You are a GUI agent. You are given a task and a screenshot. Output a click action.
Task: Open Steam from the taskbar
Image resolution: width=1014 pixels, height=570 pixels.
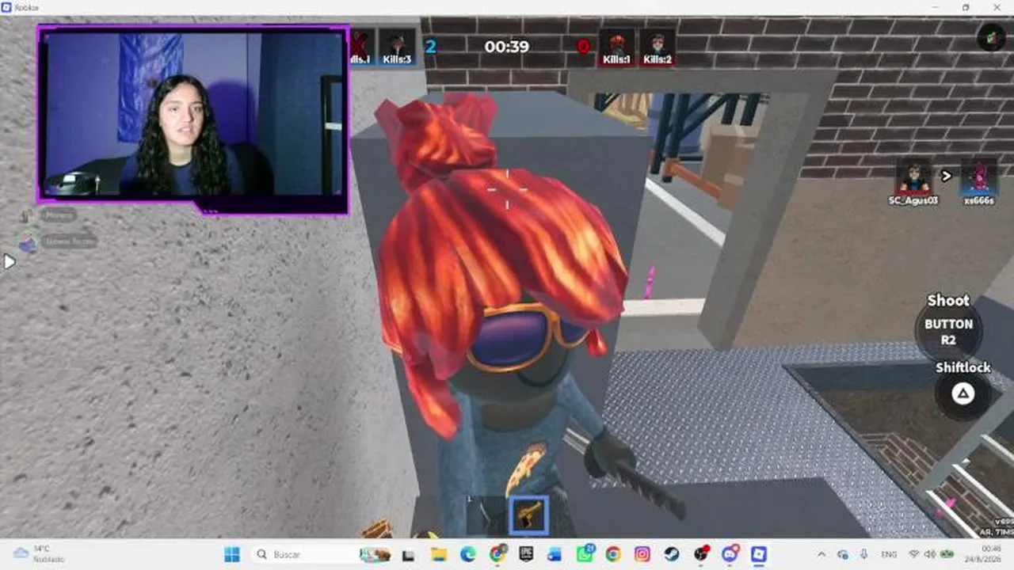point(671,554)
